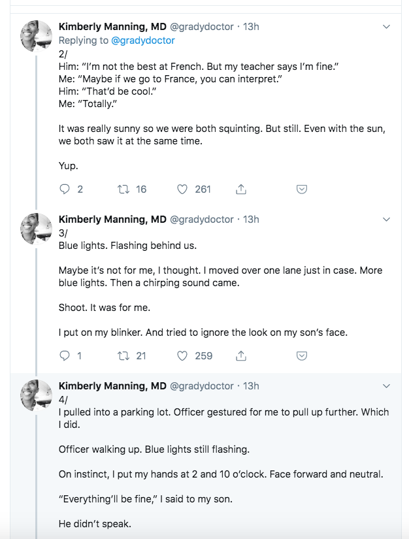Expand the options chevron on tweet 3/
The width and height of the screenshot is (409, 539).
pyautogui.click(x=386, y=220)
